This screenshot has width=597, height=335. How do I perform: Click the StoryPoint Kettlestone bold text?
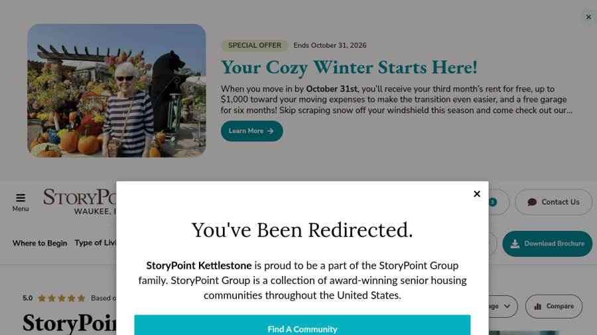point(199,265)
